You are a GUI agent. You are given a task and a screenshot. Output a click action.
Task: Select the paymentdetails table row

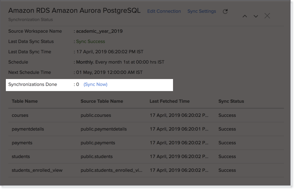point(28,129)
